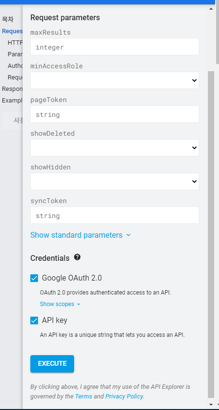Open the showHidden dropdown

pyautogui.click(x=115, y=181)
